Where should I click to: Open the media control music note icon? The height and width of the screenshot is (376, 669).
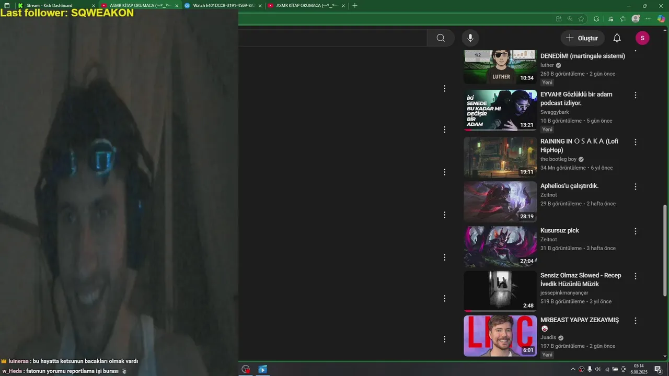tap(610, 19)
